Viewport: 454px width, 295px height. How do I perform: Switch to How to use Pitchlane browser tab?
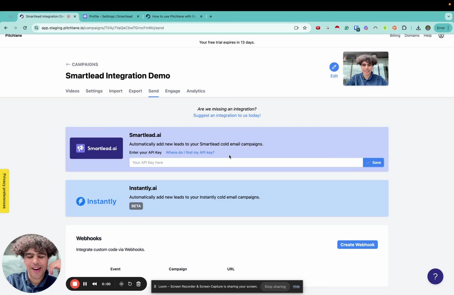pyautogui.click(x=174, y=16)
